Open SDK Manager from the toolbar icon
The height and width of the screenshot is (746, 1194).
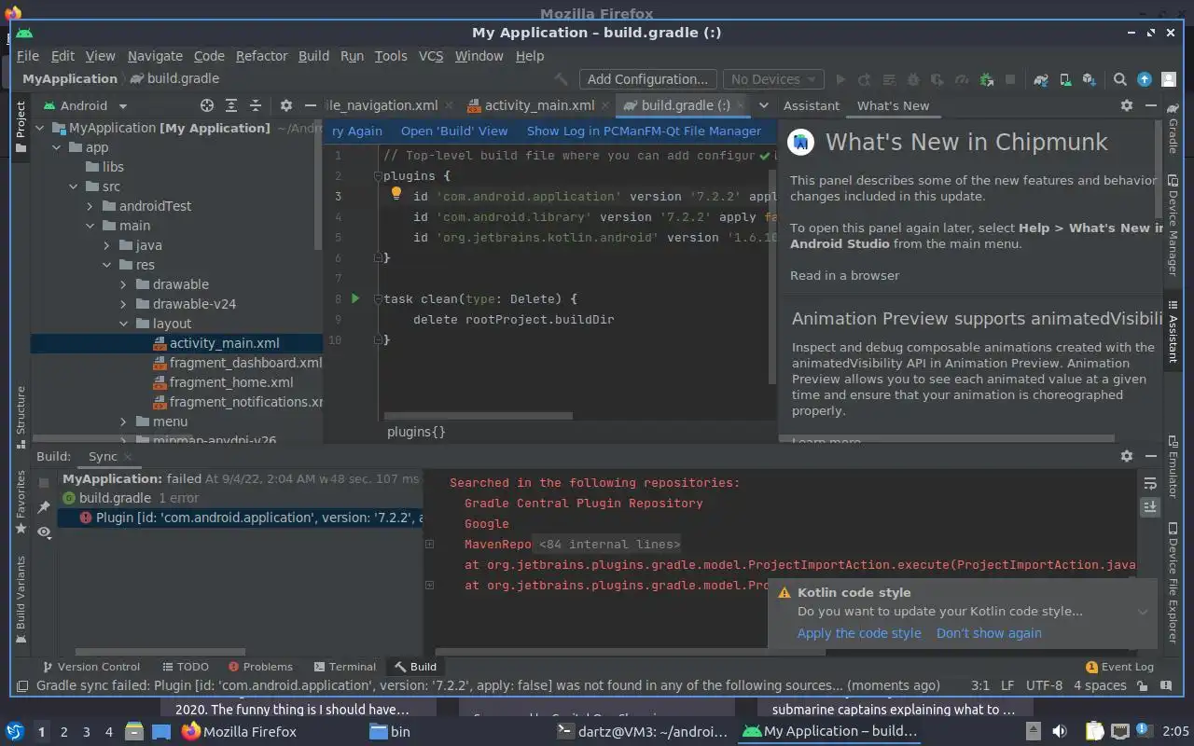tap(1089, 79)
